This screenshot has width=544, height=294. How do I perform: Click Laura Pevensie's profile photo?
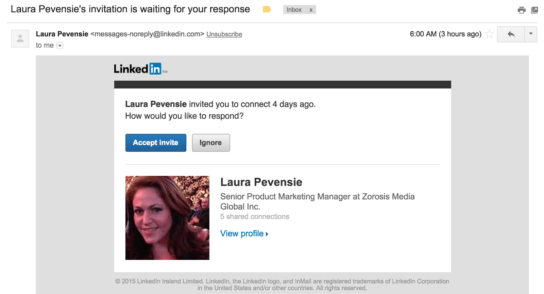(x=167, y=218)
